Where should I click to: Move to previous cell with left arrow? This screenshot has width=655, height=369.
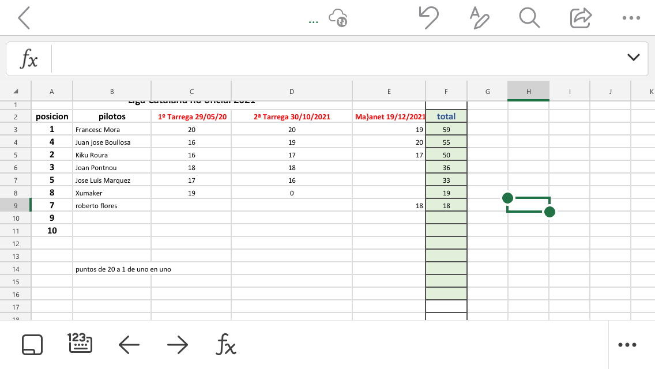(x=129, y=345)
